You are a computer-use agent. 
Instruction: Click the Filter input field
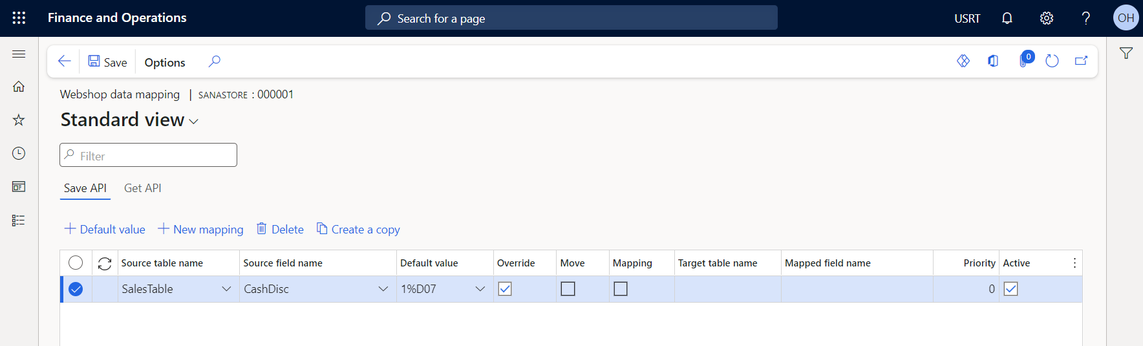pyautogui.click(x=148, y=155)
